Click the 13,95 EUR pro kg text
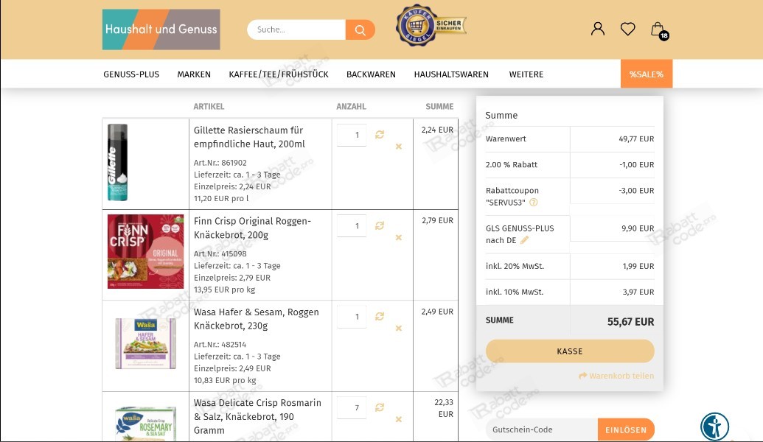 pos(224,290)
